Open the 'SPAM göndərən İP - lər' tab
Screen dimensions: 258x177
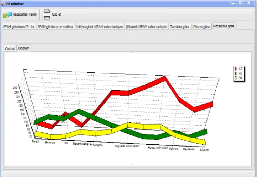pos(19,27)
